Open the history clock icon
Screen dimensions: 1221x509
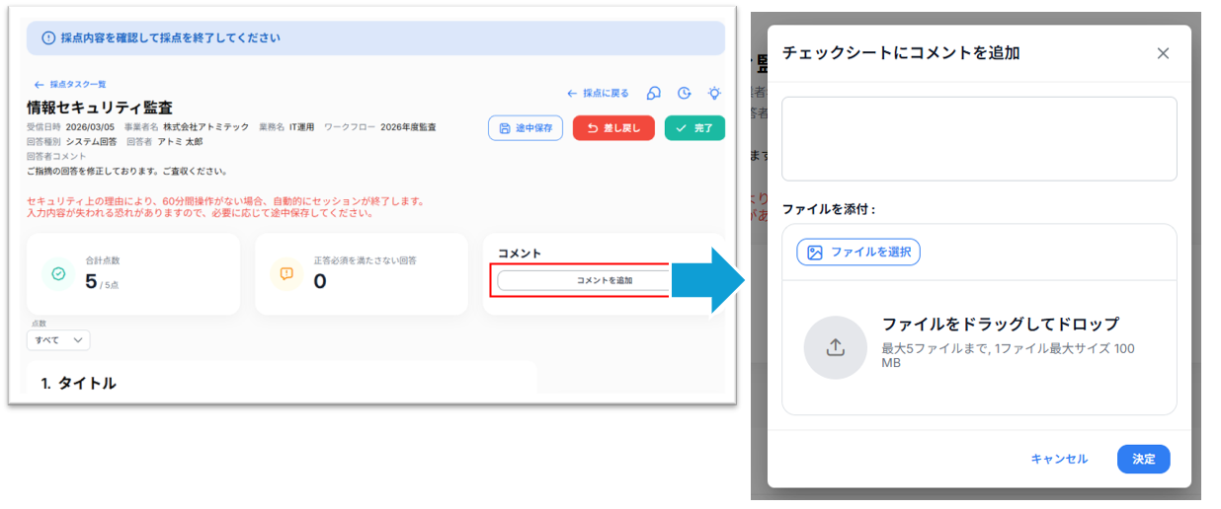684,93
